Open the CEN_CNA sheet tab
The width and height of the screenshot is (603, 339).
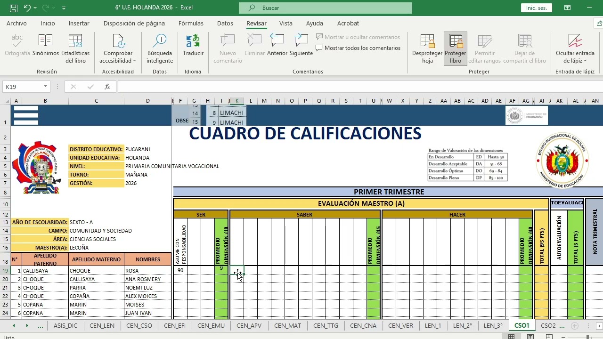[x=363, y=326]
